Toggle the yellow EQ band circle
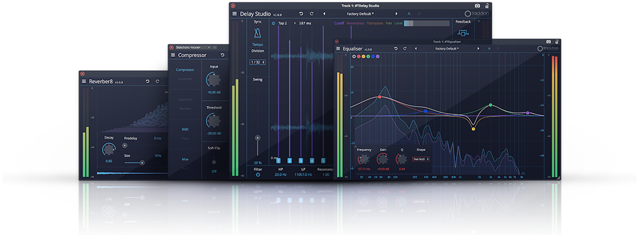The height and width of the screenshot is (236, 640). pos(364,56)
